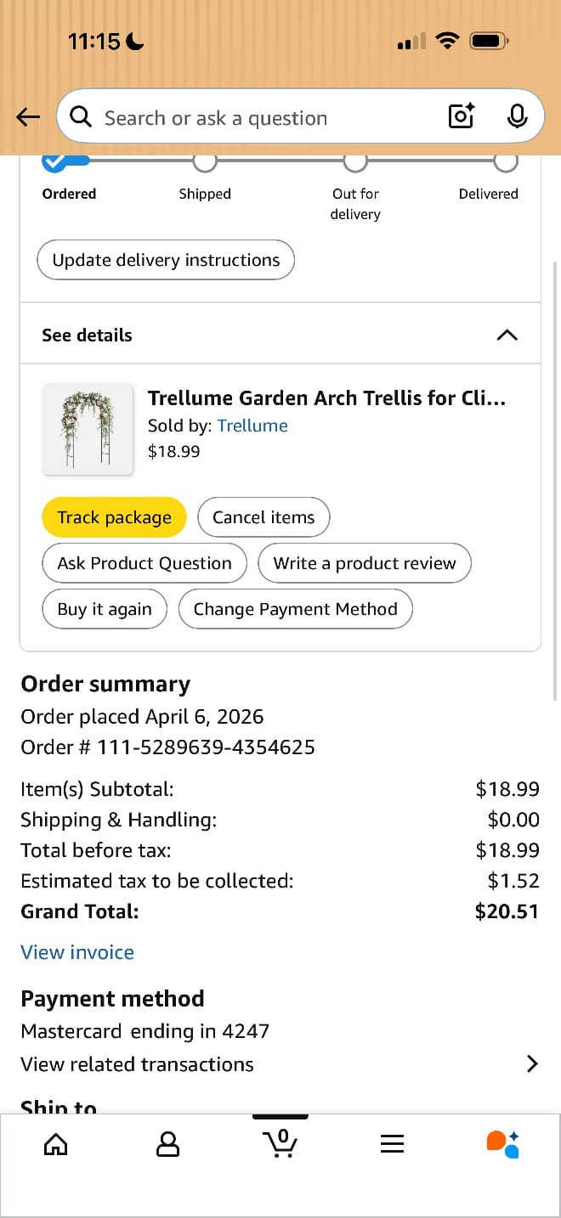Image resolution: width=561 pixels, height=1218 pixels.
Task: Open the hamburger menu icon
Action: coord(392,1144)
